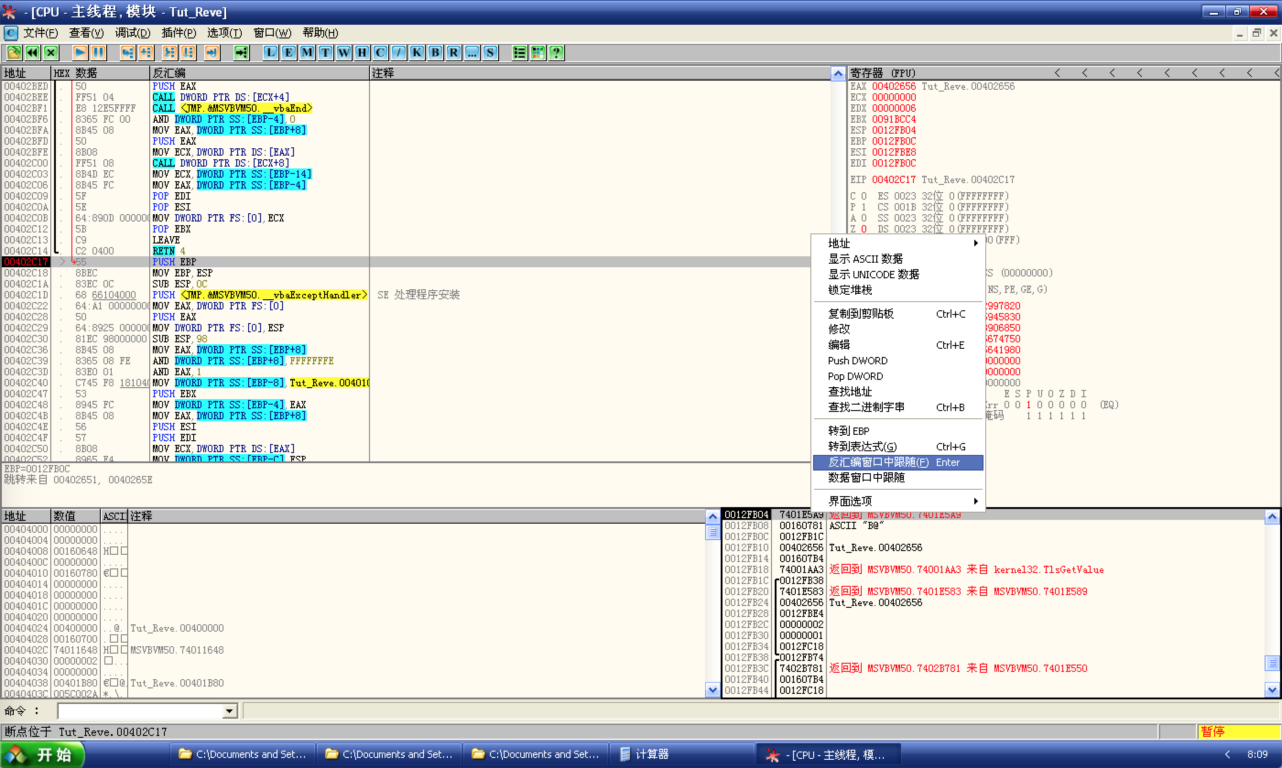This screenshot has height=768, width=1282.
Task: Click the Pause execution toolbar icon
Action: 98,53
